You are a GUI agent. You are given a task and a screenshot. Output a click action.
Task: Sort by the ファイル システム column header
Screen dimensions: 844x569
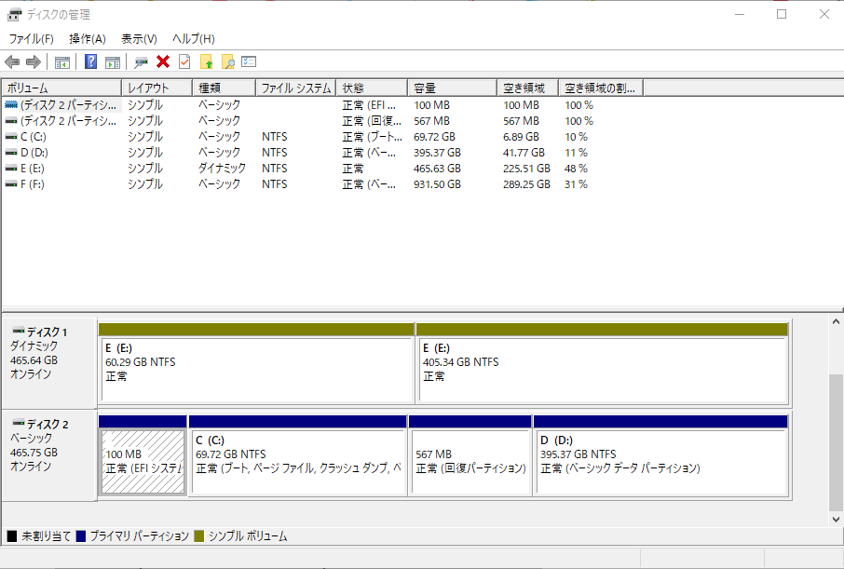295,88
